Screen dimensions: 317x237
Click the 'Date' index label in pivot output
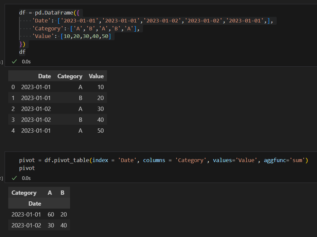[35, 204]
